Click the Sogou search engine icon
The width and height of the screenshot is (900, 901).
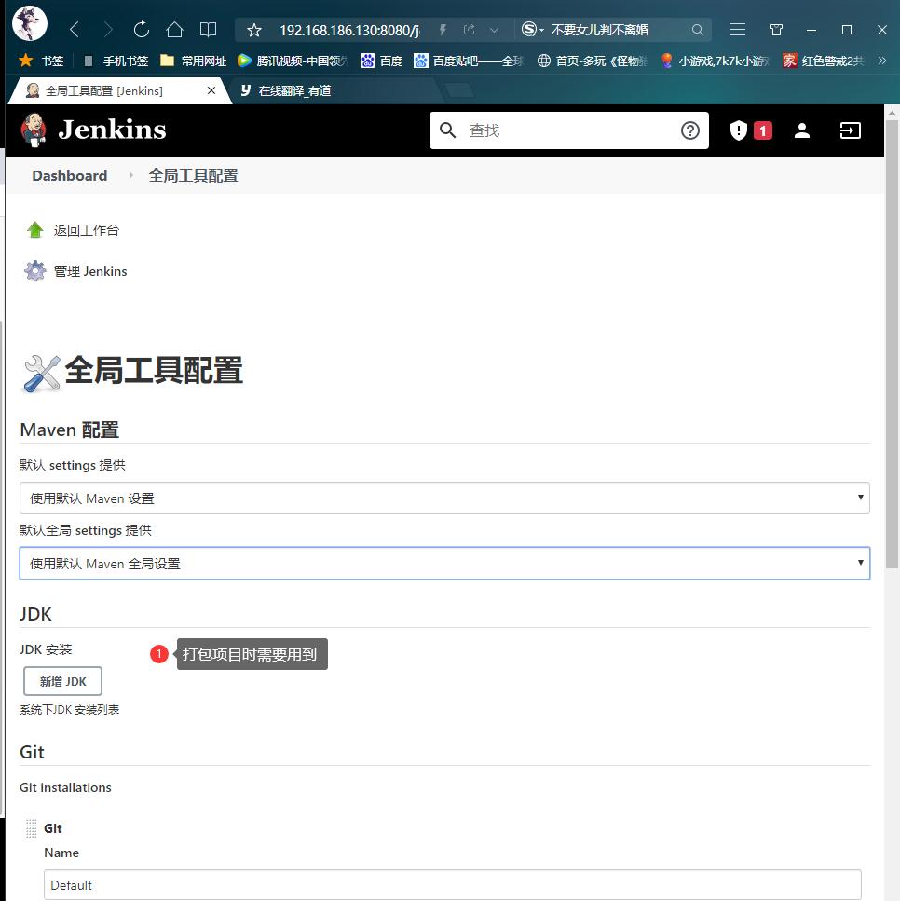click(x=529, y=29)
